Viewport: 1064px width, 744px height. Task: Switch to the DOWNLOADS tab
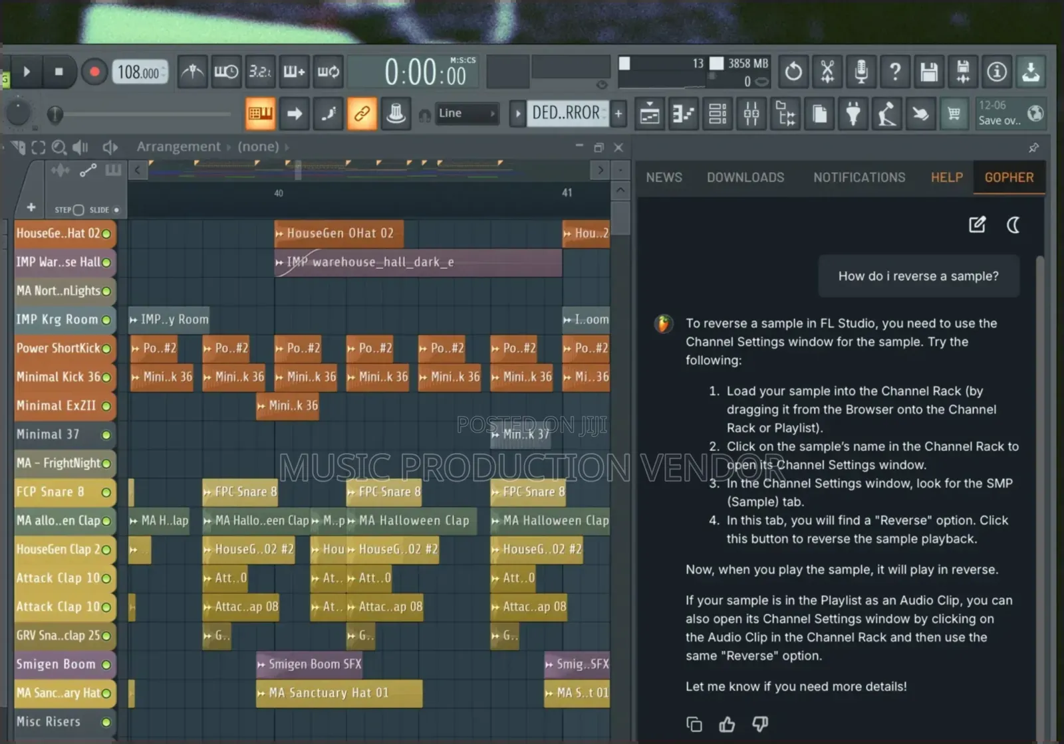tap(745, 177)
